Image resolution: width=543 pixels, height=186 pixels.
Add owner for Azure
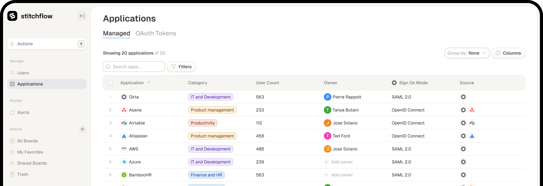[338, 162]
